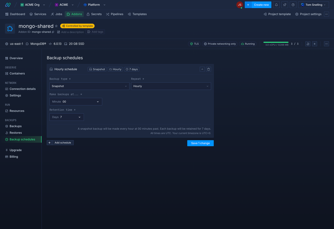Image resolution: width=334 pixels, height=229 pixels.
Task: Click the vCPU memory usage bar
Action: (x=277, y=42)
